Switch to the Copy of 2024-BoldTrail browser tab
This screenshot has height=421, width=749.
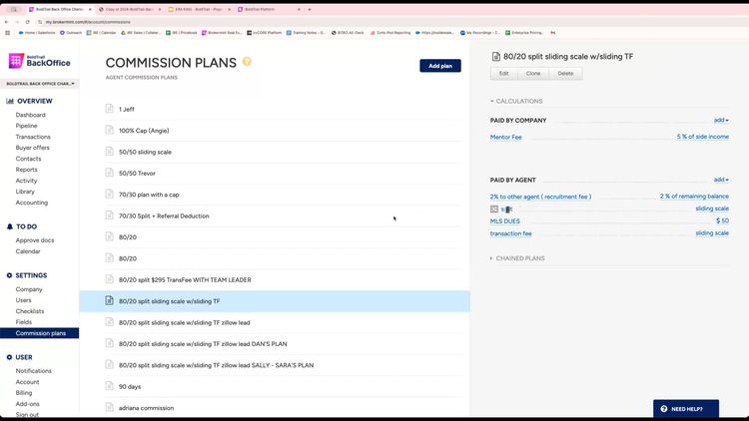(129, 9)
